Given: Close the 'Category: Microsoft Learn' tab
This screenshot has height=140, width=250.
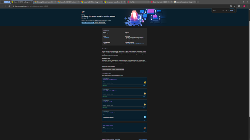Looking at the screenshot, I should pyautogui.click(x=55, y=2).
